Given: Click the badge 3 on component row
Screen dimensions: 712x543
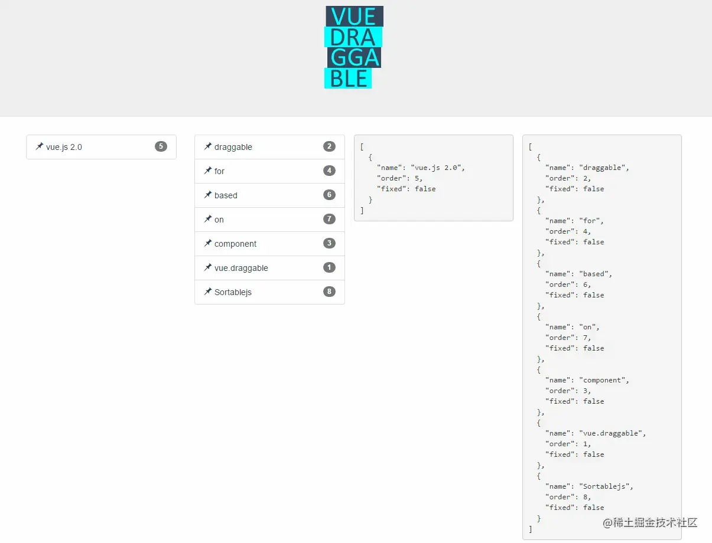Looking at the screenshot, I should (x=329, y=243).
